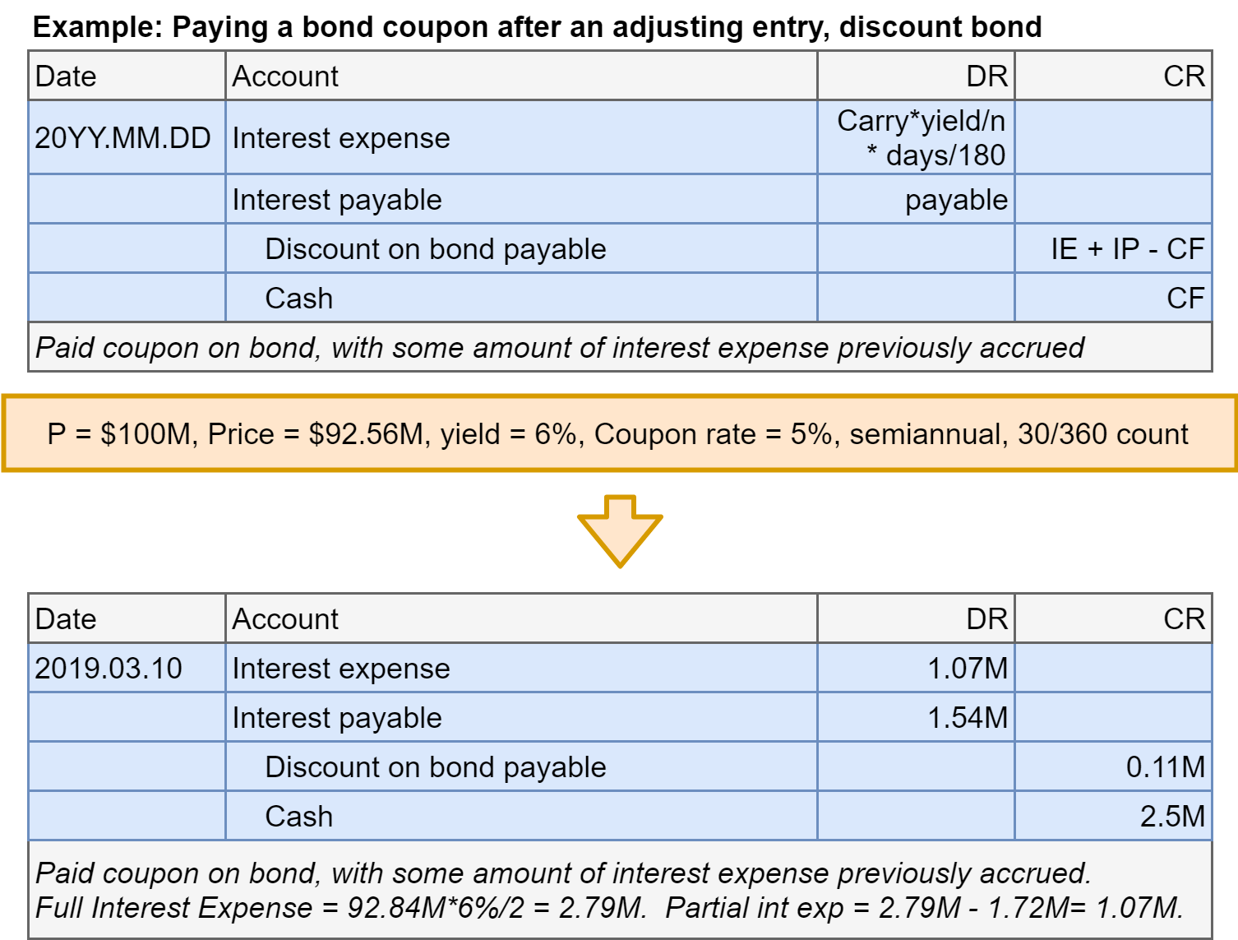Select the 2.5M cash credit amount
The image size is (1238, 940).
pos(1171,816)
